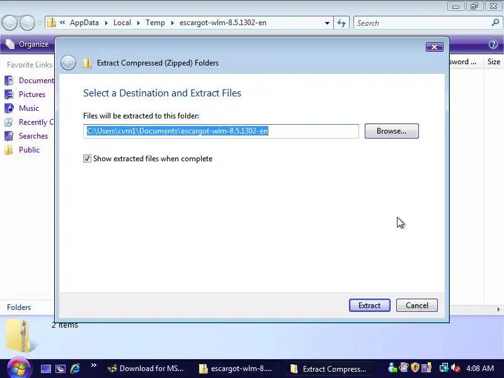The height and width of the screenshot is (378, 504).
Task: Click the wizard back arrow button
Action: click(69, 62)
